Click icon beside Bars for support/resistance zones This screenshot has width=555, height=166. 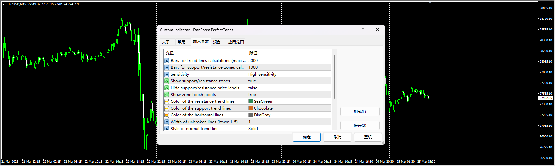167,67
